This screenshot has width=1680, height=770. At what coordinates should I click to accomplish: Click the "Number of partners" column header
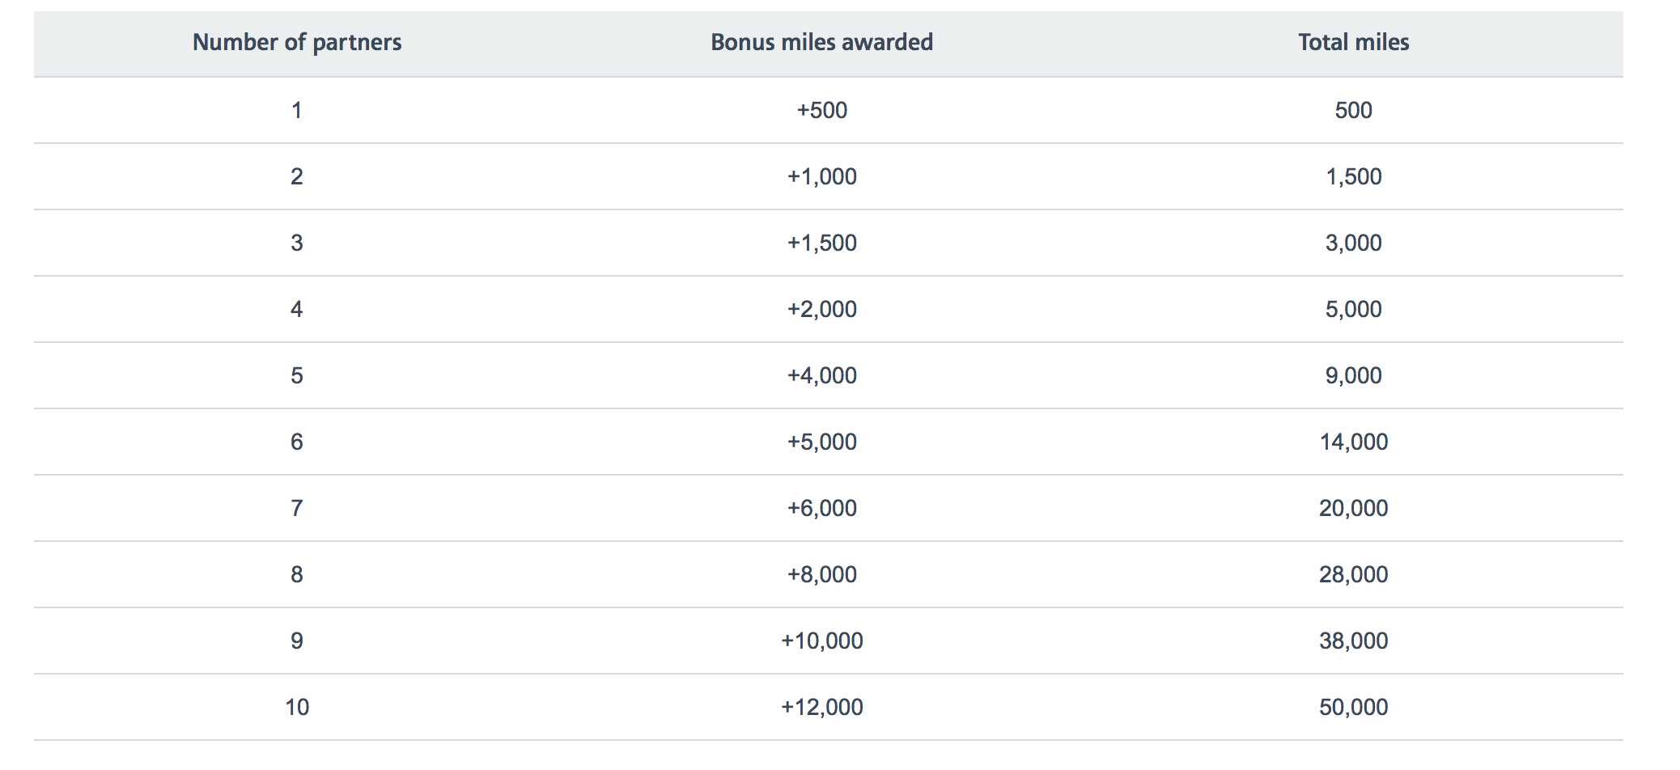297,43
